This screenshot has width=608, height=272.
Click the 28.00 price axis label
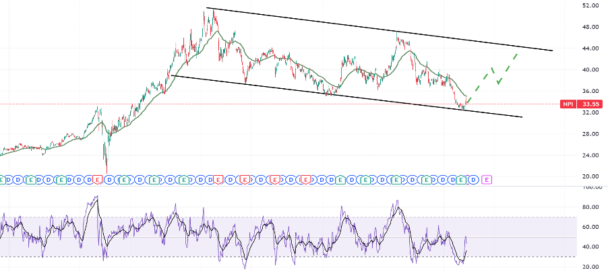point(590,134)
